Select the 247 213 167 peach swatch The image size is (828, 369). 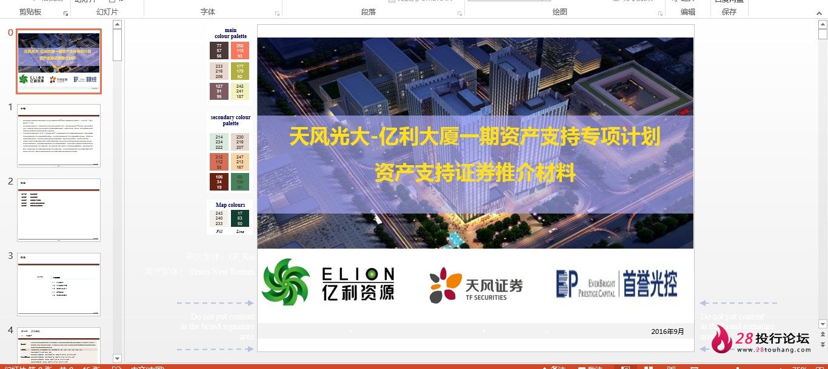240,162
